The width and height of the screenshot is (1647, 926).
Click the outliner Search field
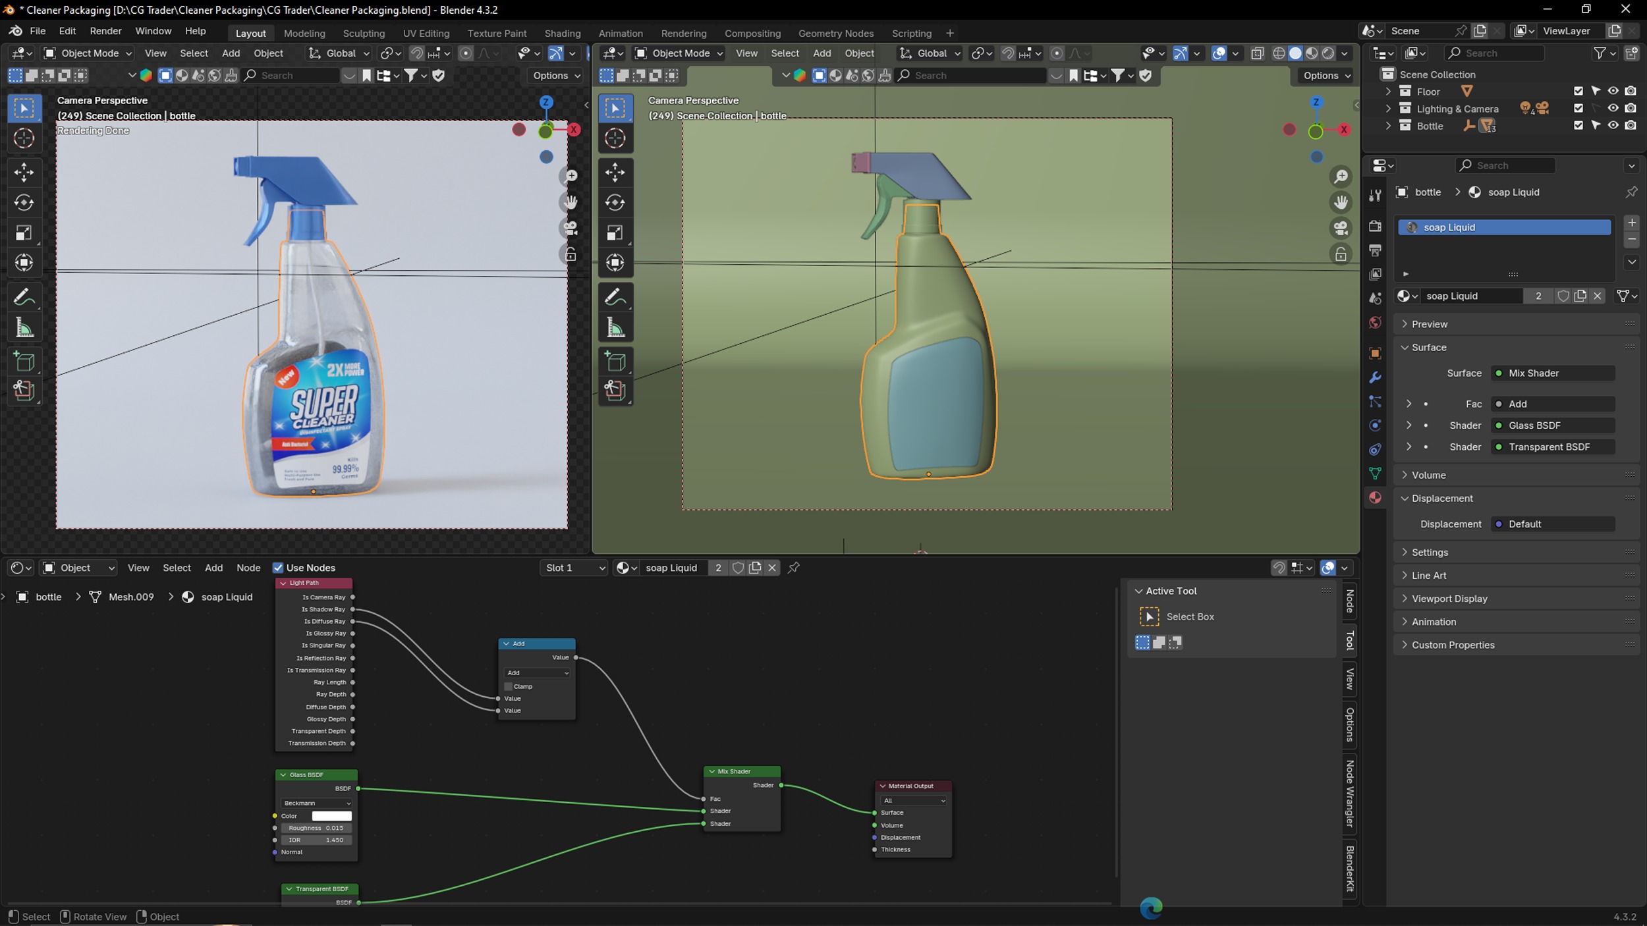[1495, 53]
